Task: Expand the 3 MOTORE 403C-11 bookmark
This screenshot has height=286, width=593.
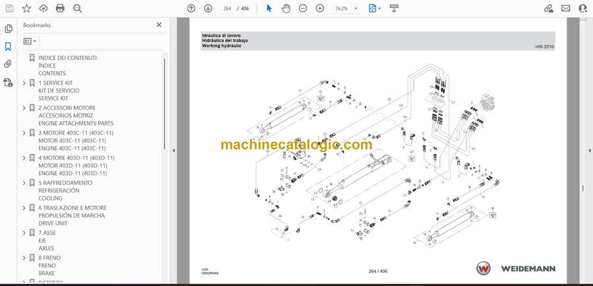Action: point(24,133)
